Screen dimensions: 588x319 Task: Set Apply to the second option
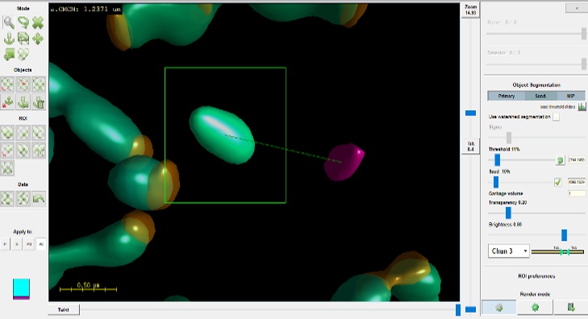pyautogui.click(x=17, y=244)
